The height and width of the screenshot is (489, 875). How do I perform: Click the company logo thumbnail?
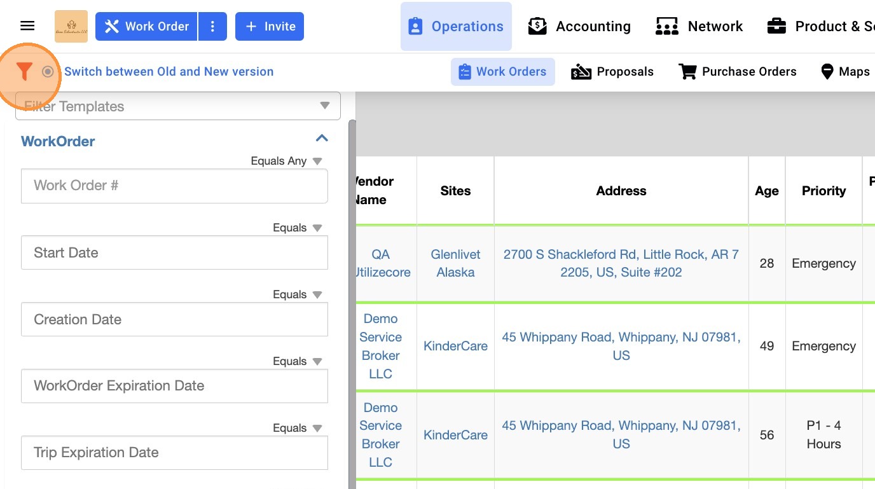click(71, 26)
